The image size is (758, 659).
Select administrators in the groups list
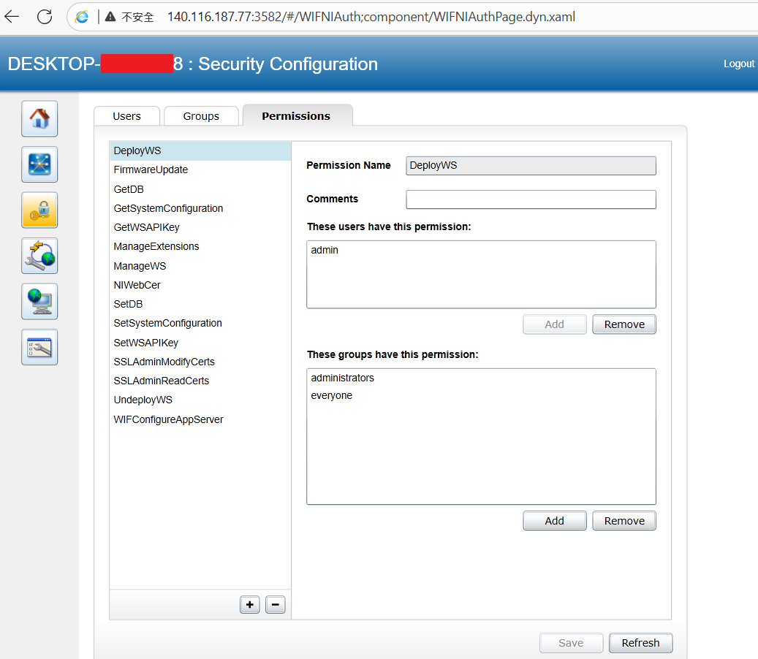(x=481, y=378)
